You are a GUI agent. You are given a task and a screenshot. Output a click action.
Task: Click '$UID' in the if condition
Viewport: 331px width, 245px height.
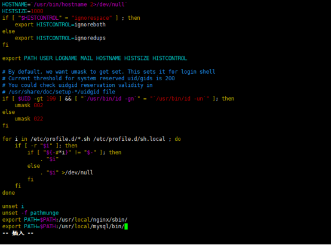coord(24,99)
